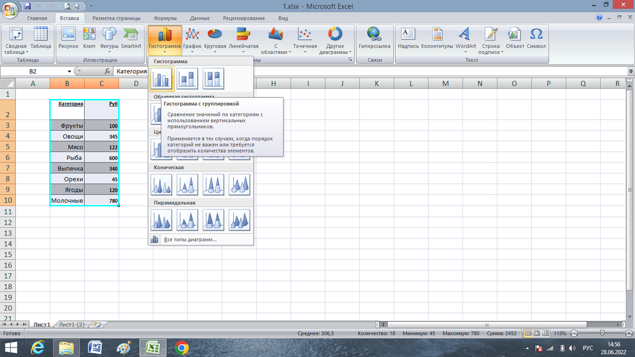Save the workbook from quick access toolbar
Viewport: 635px width, 357px height.
(x=28, y=6)
